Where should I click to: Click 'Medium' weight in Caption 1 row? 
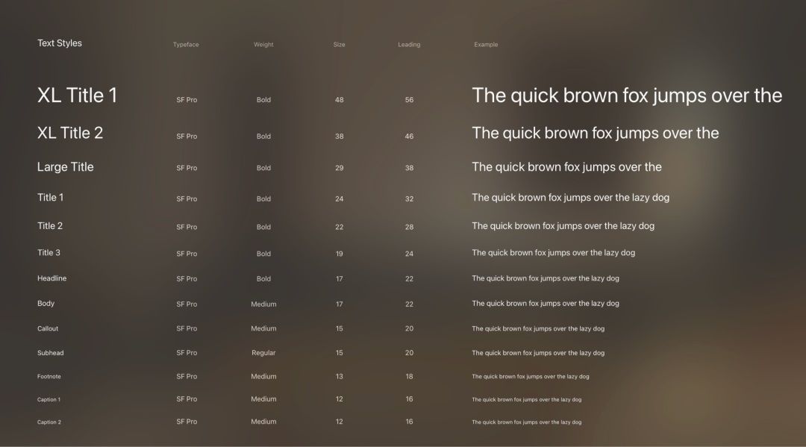coord(263,398)
